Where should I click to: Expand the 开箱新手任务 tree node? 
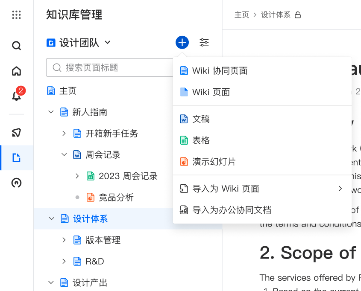[x=64, y=133]
